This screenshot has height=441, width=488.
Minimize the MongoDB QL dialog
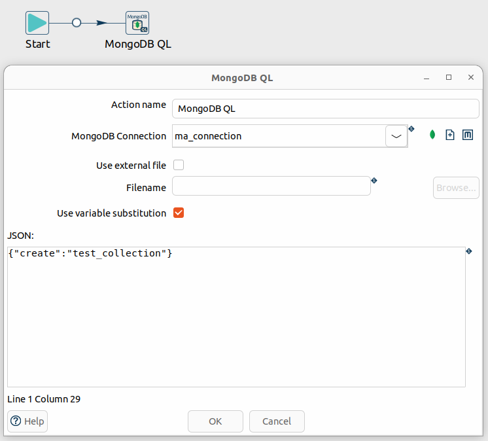pos(427,77)
